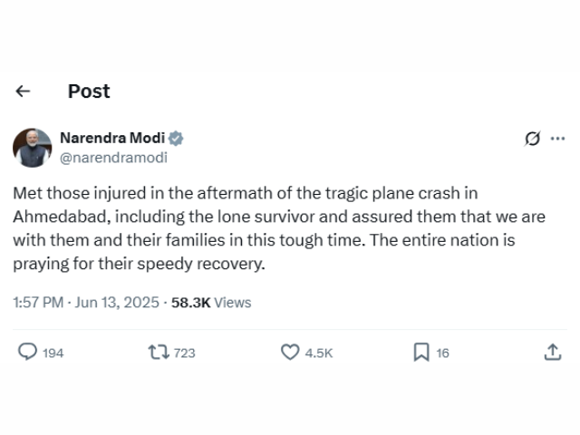This screenshot has width=580, height=435.
Task: Click the blue verified badge
Action: tap(177, 139)
